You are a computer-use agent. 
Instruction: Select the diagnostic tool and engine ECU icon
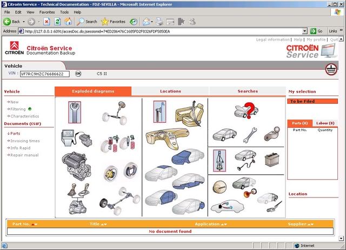(x=77, y=138)
